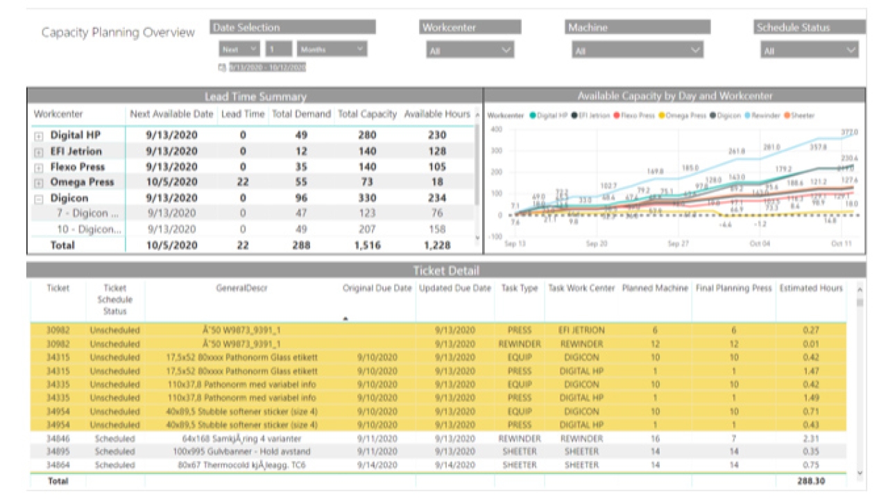Click the date count input field showing 1
888x499 pixels.
click(279, 49)
